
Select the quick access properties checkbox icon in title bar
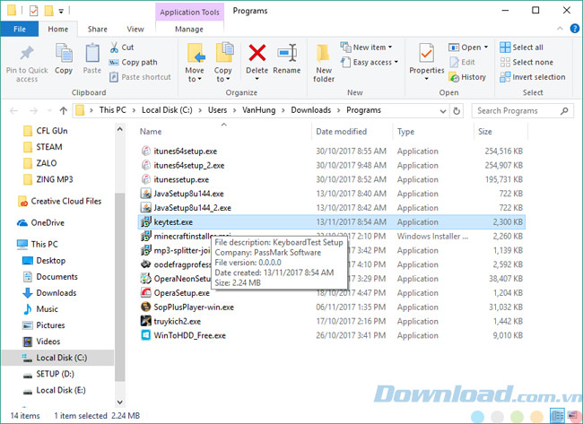point(33,11)
